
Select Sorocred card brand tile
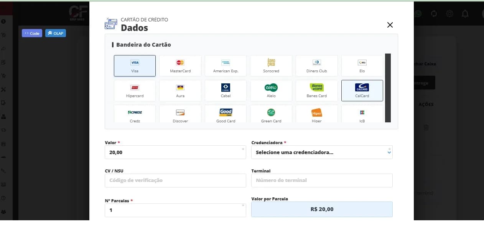coord(271,66)
